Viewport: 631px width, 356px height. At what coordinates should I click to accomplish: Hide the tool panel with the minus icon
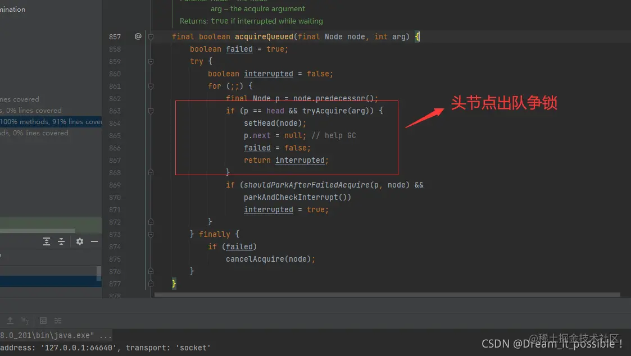(x=94, y=241)
